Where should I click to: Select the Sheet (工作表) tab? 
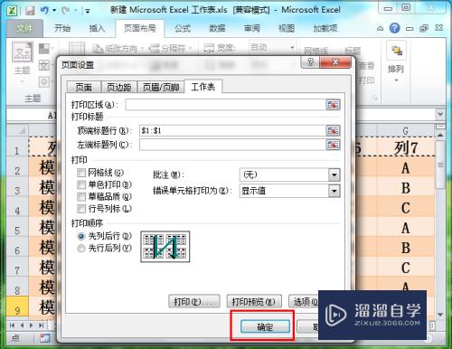click(x=203, y=87)
